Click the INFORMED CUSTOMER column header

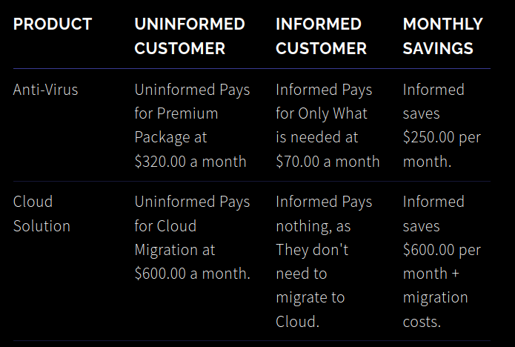(321, 36)
